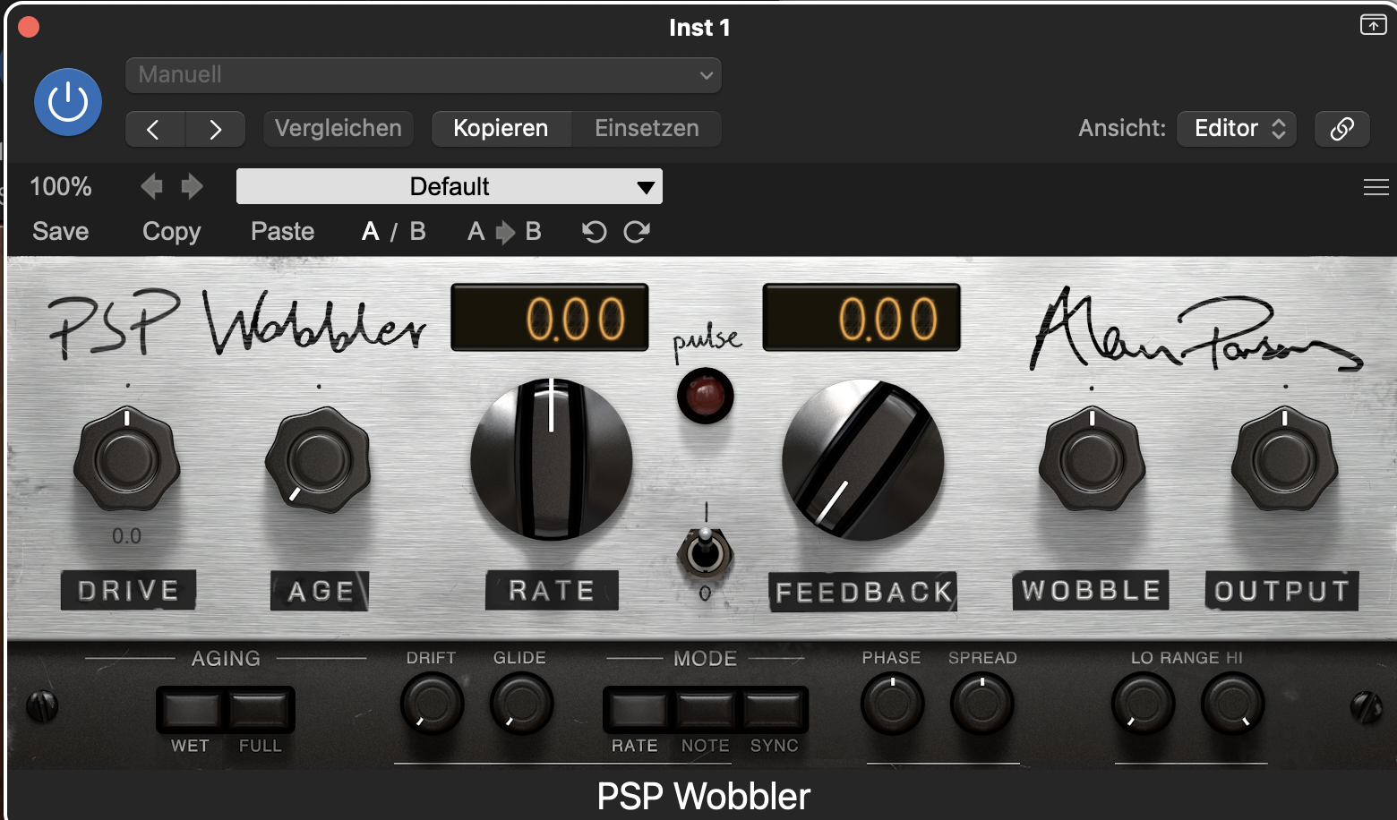Select RATE mode button
Viewport: 1397px width, 820px height.
coord(637,711)
